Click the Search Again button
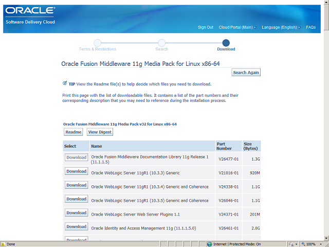Image resolution: width=329 pixels, height=247 pixels. (246, 73)
